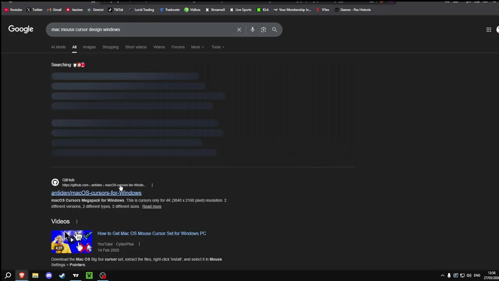Open How to Get Mac OS Mouse Cursor link
This screenshot has height=281, width=499.
(152, 233)
